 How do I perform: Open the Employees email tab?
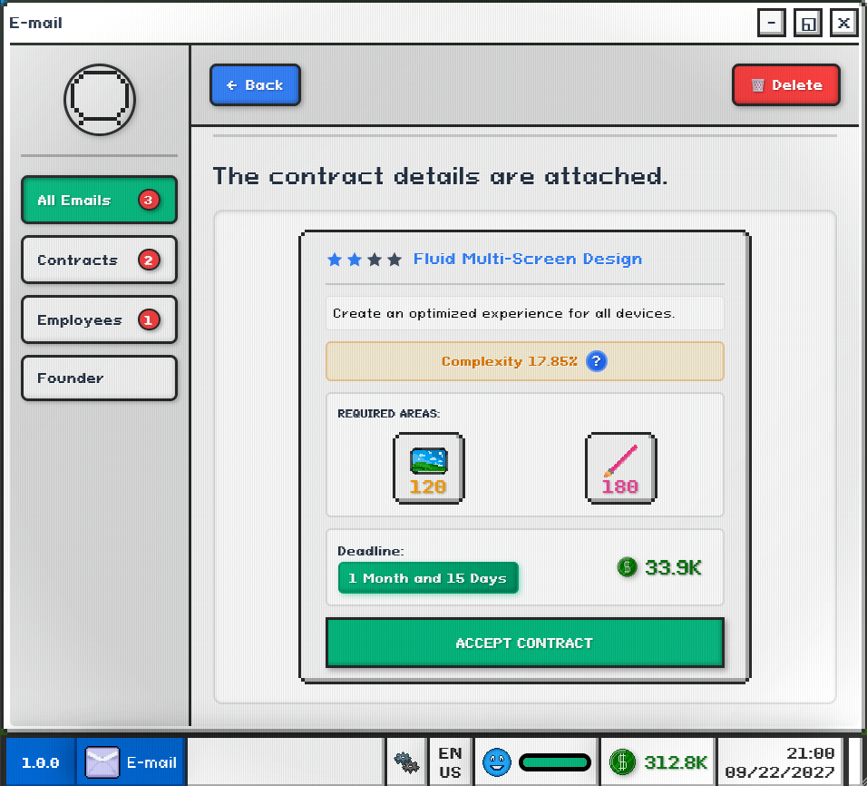100,319
